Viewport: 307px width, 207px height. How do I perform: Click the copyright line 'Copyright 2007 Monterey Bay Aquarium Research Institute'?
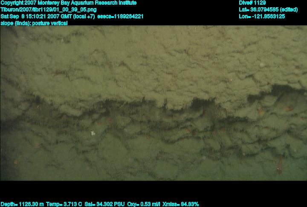pos(69,3)
